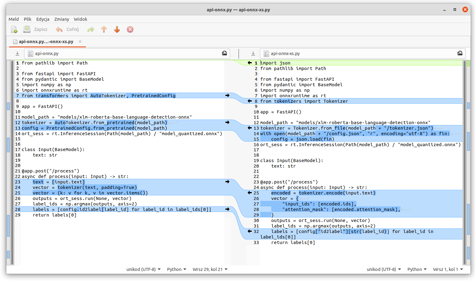Click left 'app = FastAPI()' line 9

42,106
